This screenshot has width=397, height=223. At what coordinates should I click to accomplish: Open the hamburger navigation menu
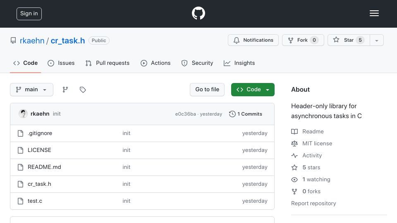coord(374,13)
